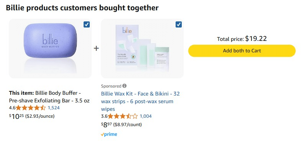The height and width of the screenshot is (141, 301).
Task: Click the Wax Kit star rating icons
Action: [x=123, y=116]
